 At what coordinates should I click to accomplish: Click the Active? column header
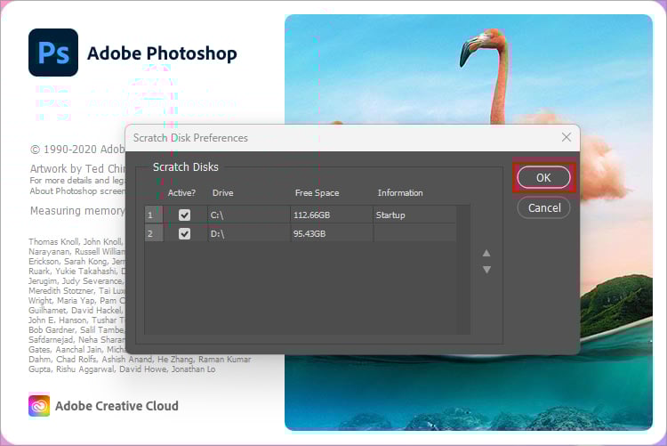pos(181,193)
